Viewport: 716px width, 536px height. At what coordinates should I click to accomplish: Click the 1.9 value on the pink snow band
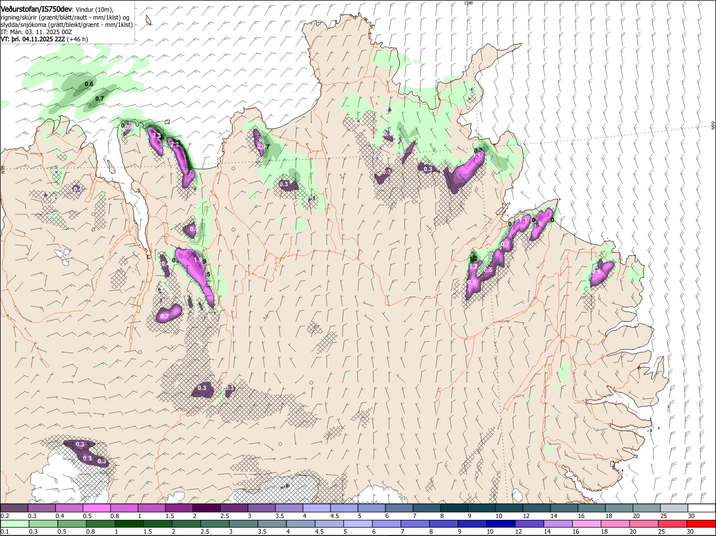(x=198, y=260)
